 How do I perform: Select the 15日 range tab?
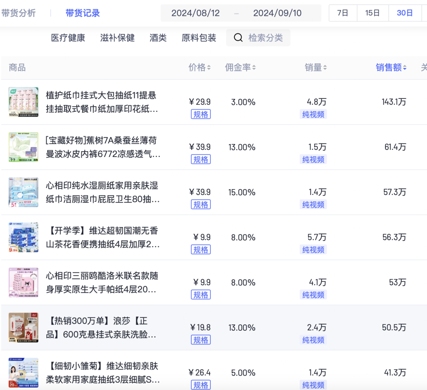tap(372, 13)
